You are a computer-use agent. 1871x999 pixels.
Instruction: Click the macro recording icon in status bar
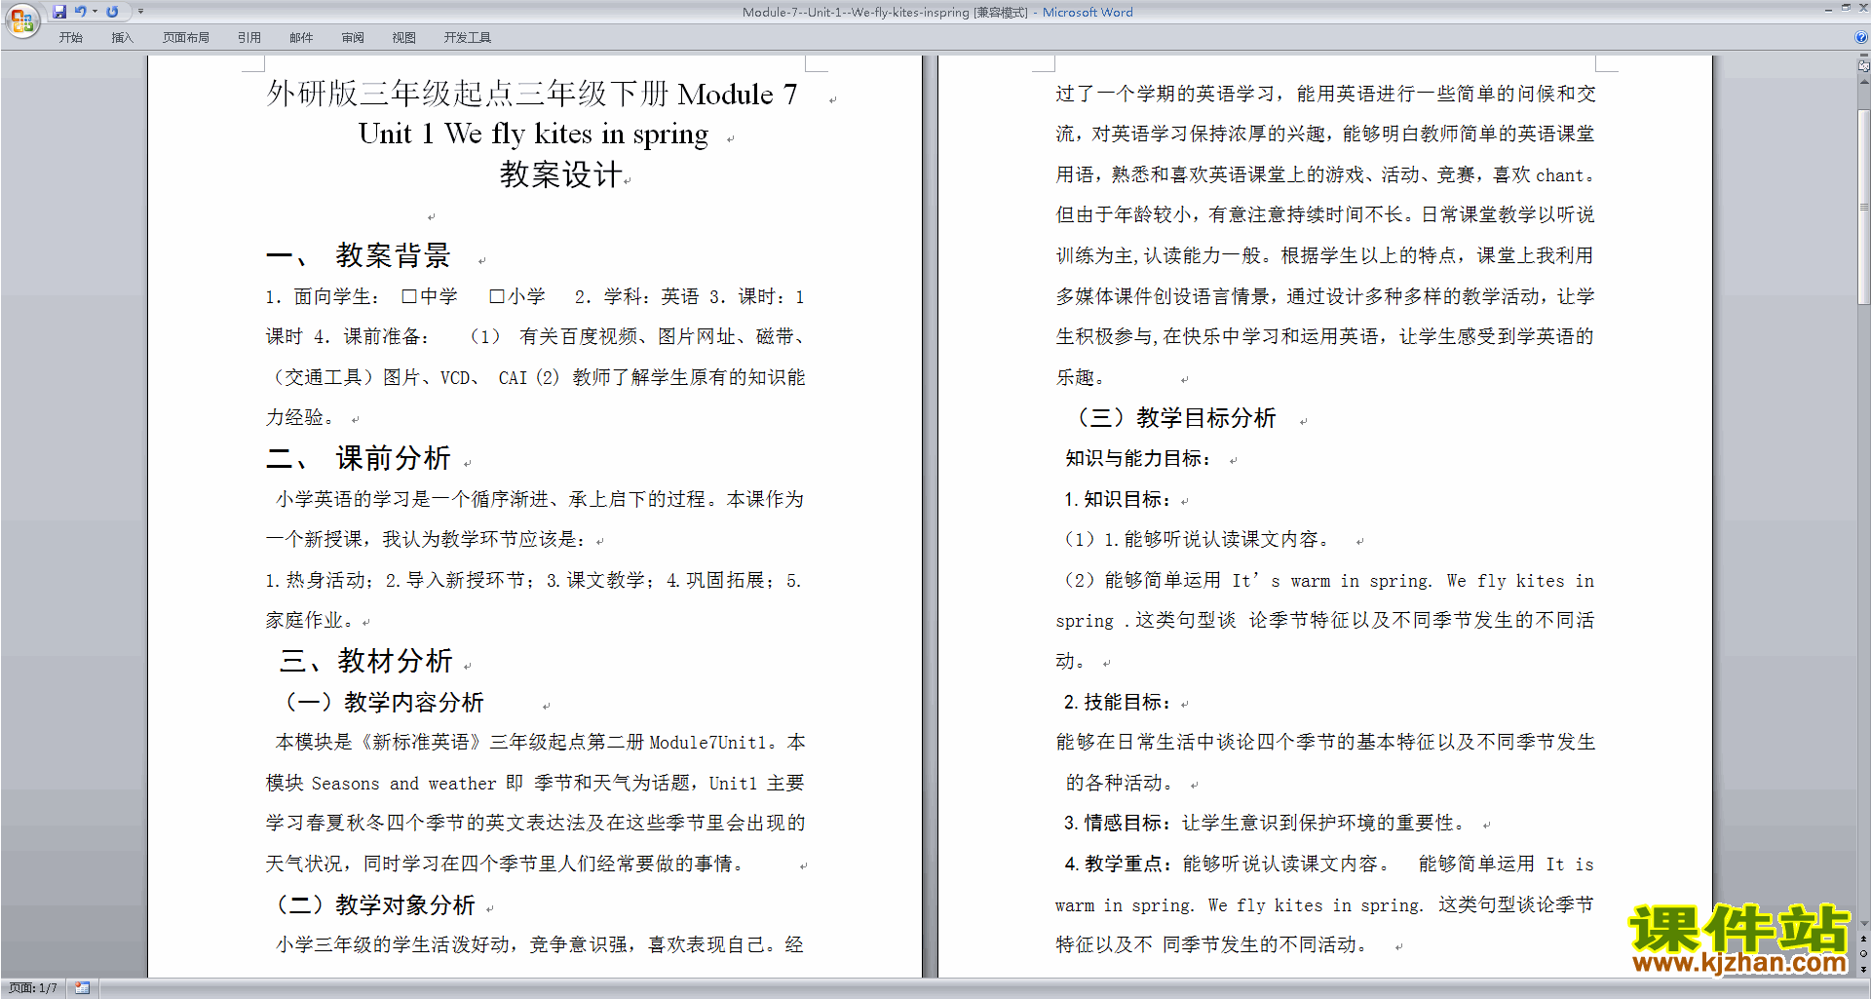pyautogui.click(x=83, y=988)
